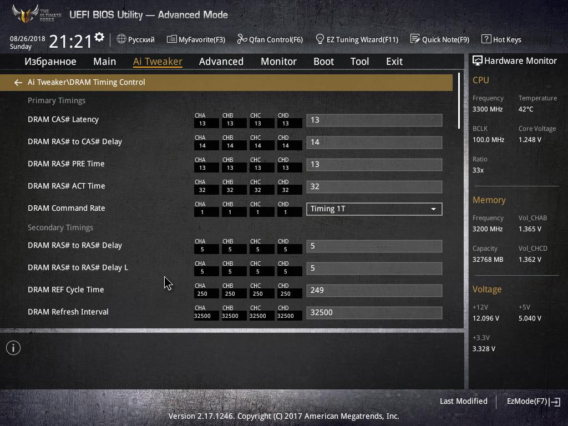Open Quick Note(F9)
Viewport: 568px width, 426px height.
click(445, 39)
